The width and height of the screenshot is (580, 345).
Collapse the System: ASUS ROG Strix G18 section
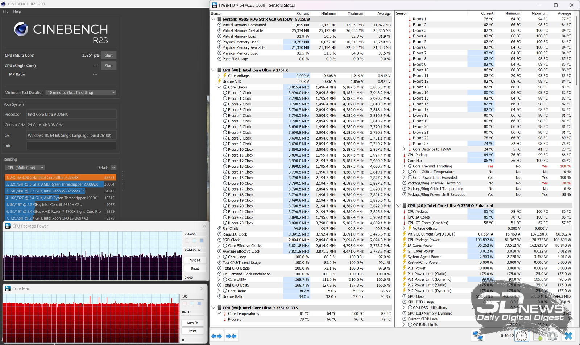214,19
